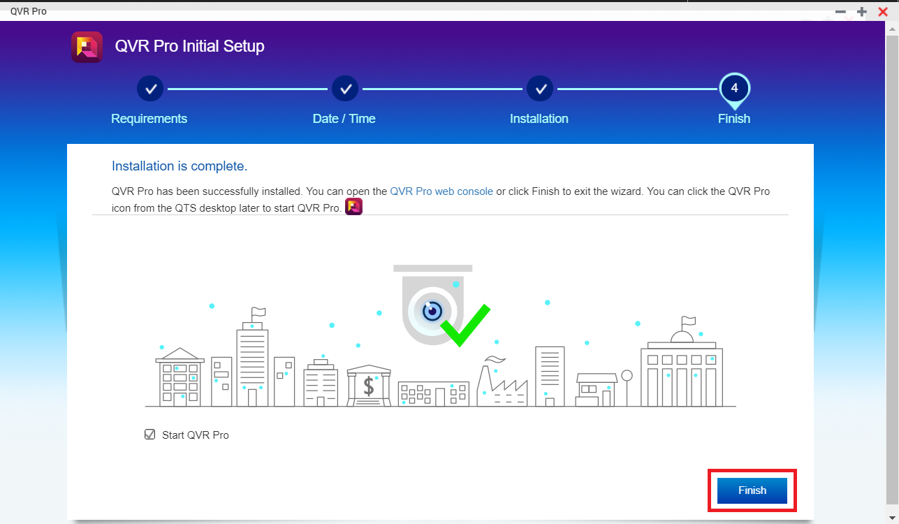899x524 pixels.
Task: Close the QVR Pro window
Action: 883,12
